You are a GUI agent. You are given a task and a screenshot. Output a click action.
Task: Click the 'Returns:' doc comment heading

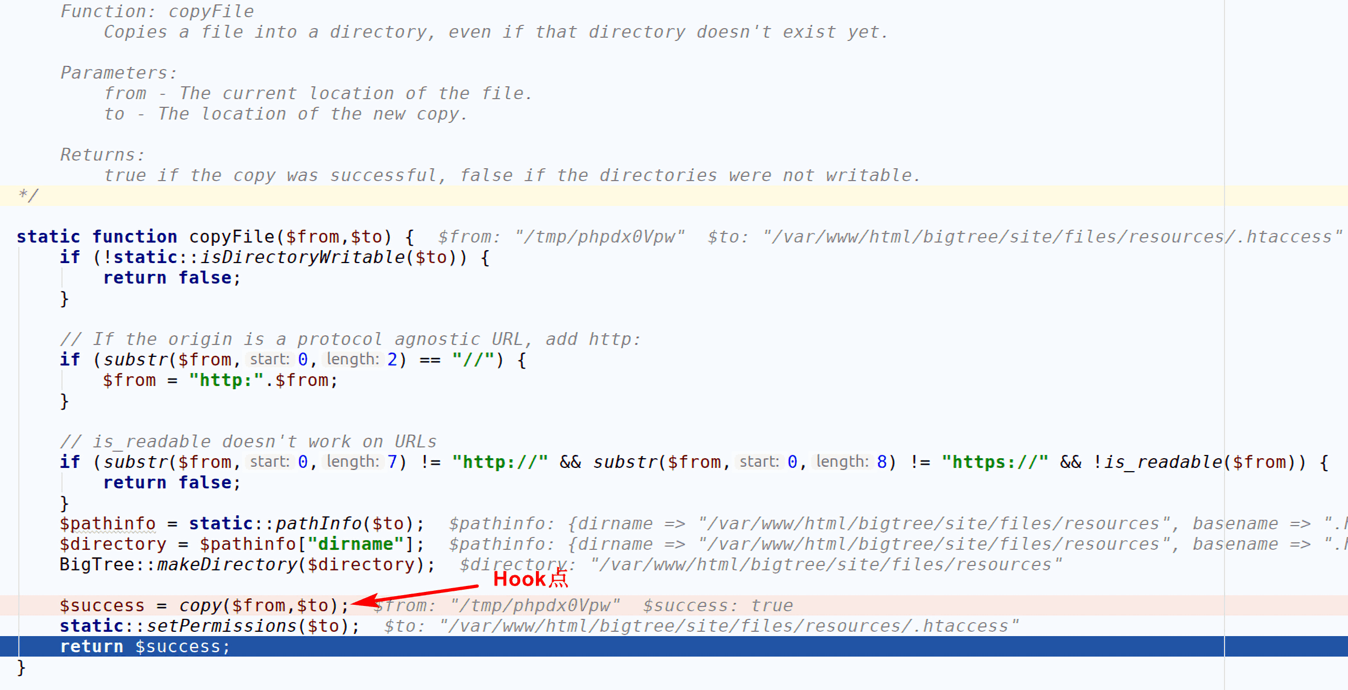click(102, 155)
